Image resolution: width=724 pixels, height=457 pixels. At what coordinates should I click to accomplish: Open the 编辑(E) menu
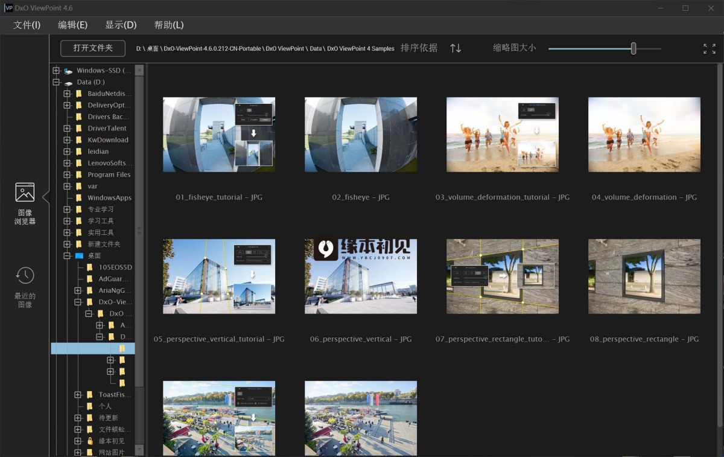72,25
